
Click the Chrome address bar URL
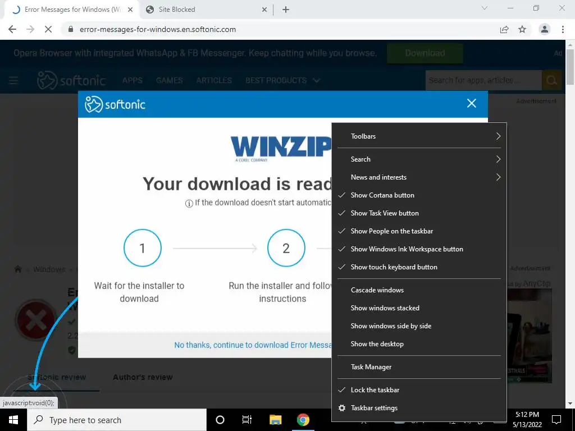pyautogui.click(x=158, y=29)
